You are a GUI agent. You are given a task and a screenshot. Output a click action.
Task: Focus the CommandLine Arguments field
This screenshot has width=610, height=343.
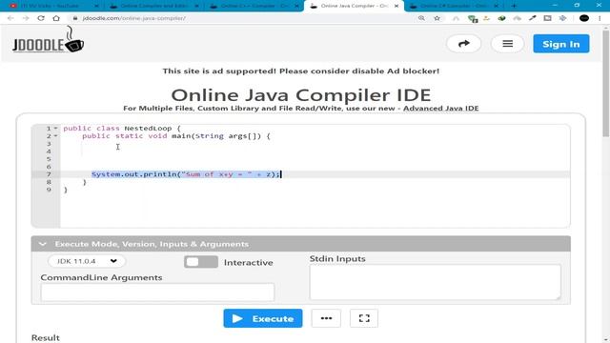(157, 293)
